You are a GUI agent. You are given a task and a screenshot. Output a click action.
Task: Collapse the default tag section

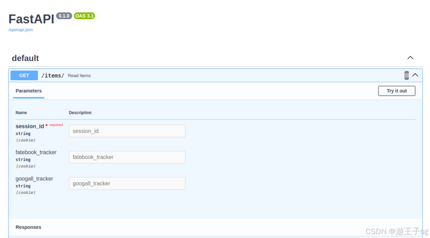coord(410,58)
